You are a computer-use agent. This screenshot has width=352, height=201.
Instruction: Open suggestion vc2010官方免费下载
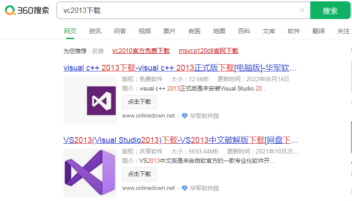[x=141, y=51]
